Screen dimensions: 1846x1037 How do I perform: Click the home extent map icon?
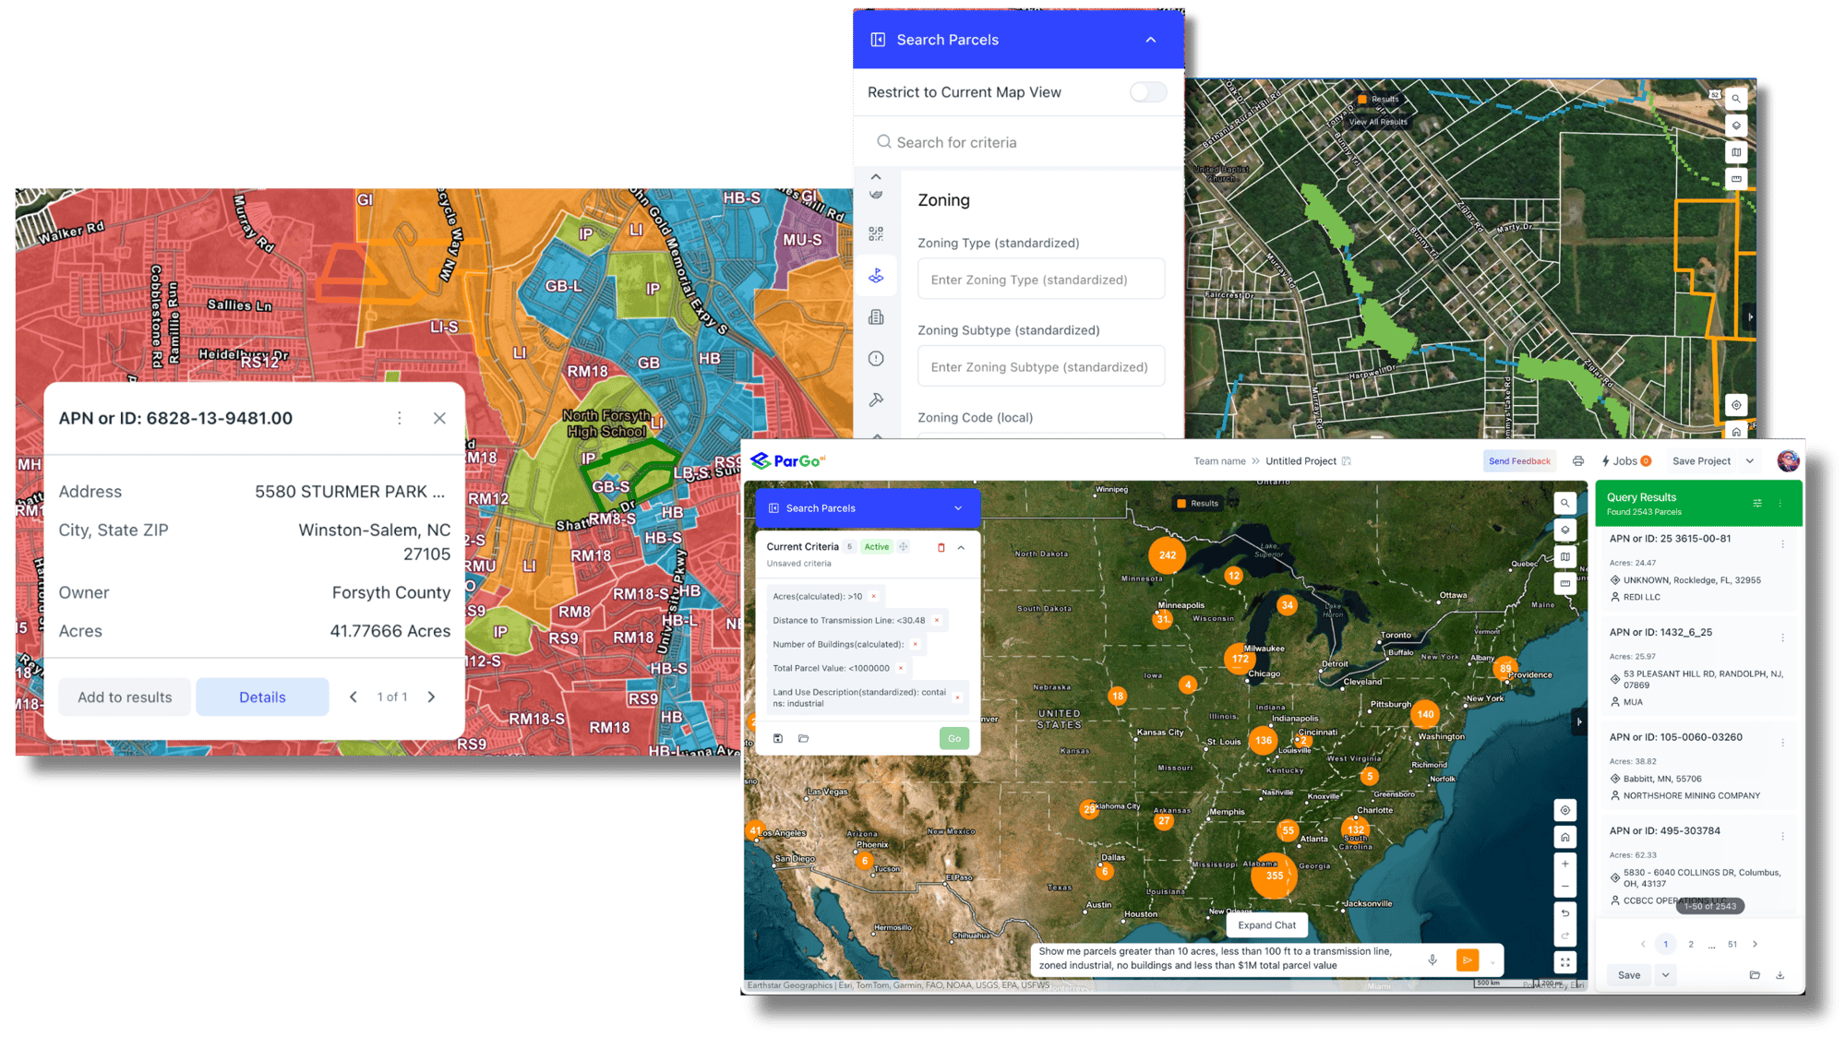(1564, 837)
